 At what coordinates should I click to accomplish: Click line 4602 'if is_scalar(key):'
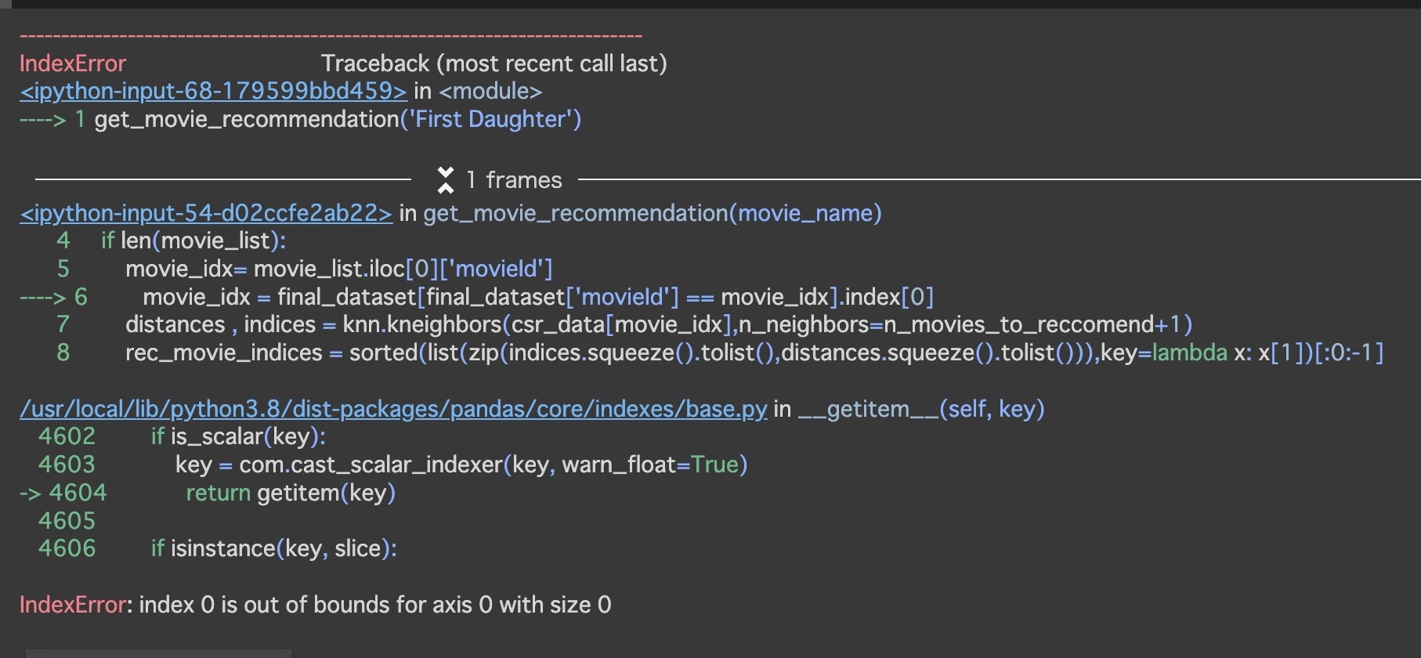tap(238, 436)
